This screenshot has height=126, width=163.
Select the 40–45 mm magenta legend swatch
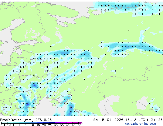pos(70,123)
